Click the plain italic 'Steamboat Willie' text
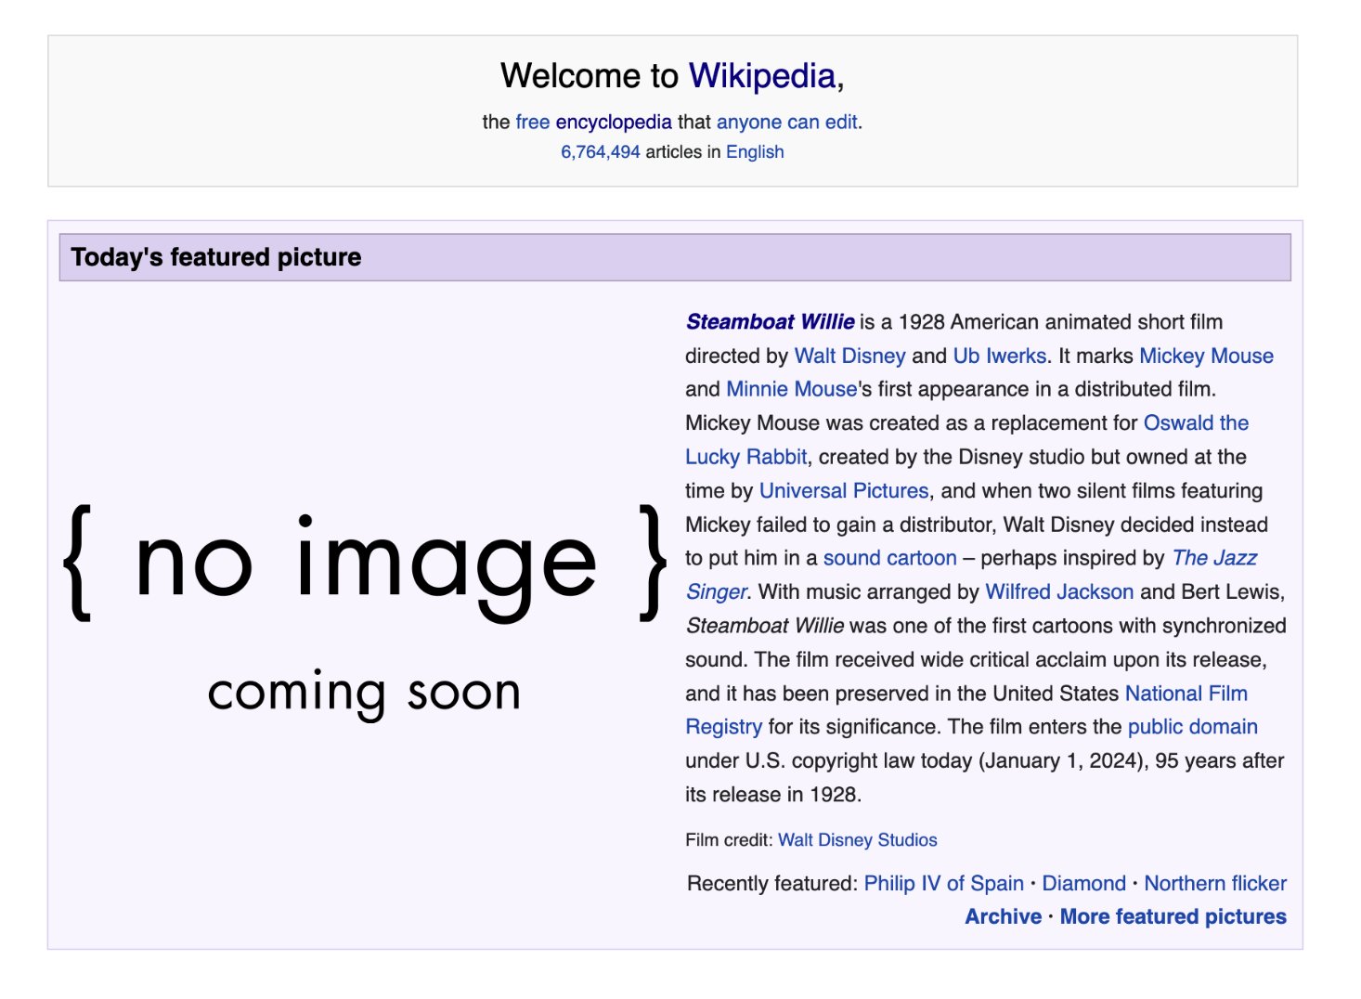This screenshot has height=999, width=1361. (x=765, y=626)
